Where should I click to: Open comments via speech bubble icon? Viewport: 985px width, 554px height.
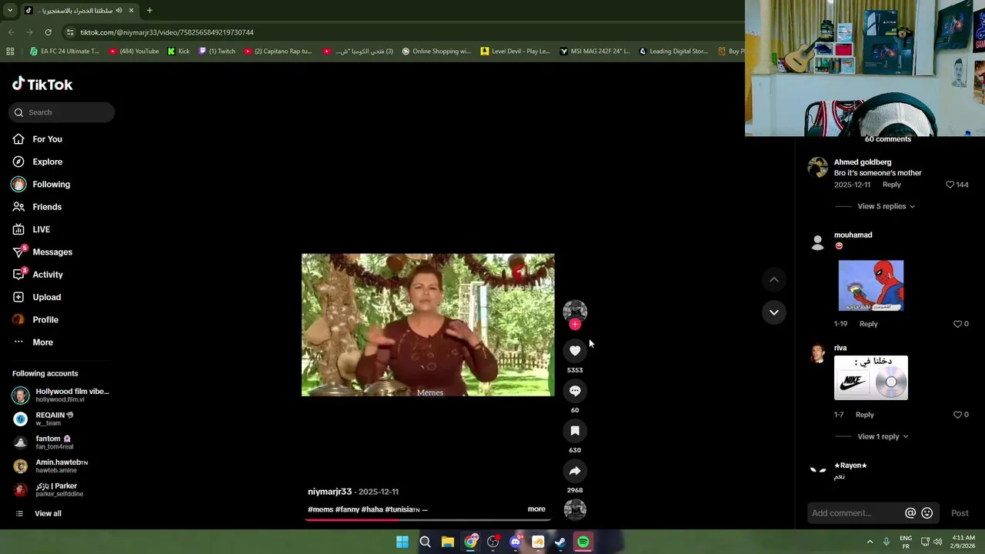[x=575, y=391]
